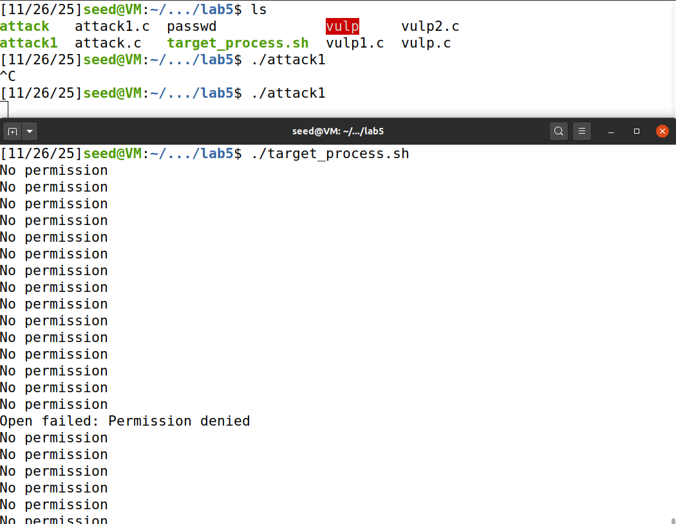Expand the new tab dropdown arrow

click(x=30, y=131)
